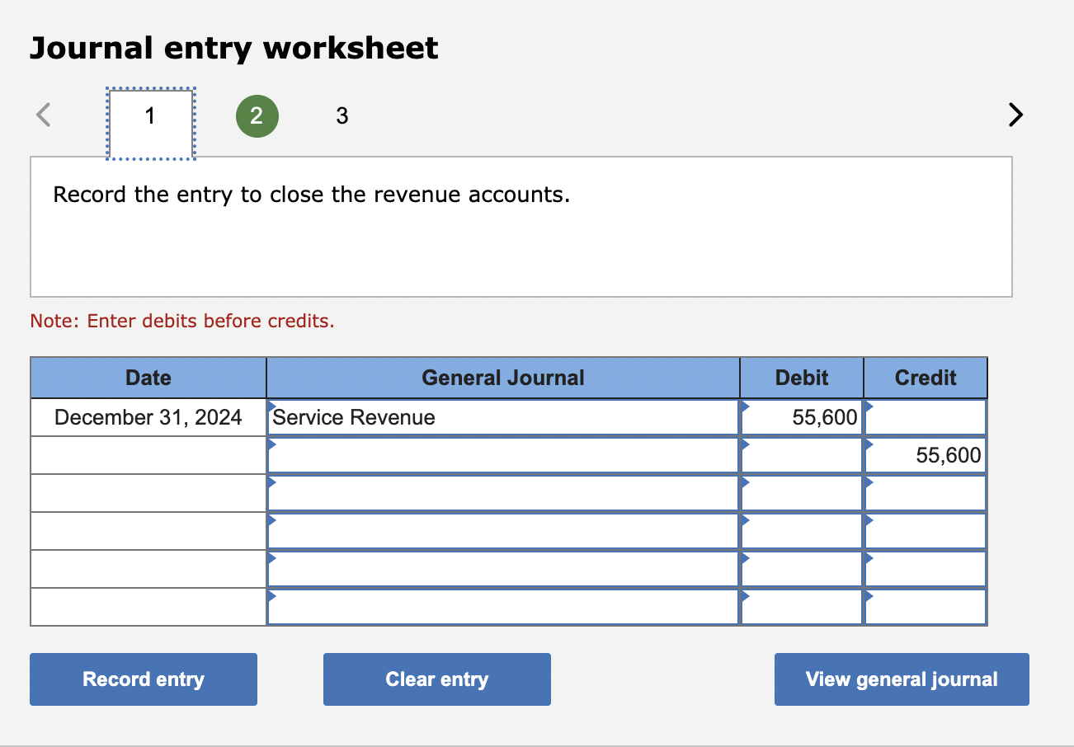1074x747 pixels.
Task: Switch to journal entry tab 1
Action: 150,116
